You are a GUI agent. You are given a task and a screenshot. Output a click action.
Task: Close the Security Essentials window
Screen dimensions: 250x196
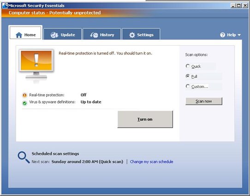tap(245, 6)
